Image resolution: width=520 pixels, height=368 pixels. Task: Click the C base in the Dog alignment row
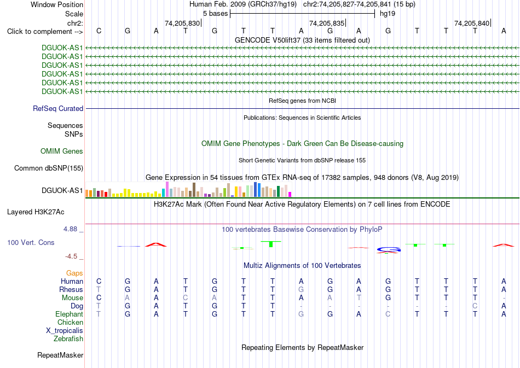(475, 306)
